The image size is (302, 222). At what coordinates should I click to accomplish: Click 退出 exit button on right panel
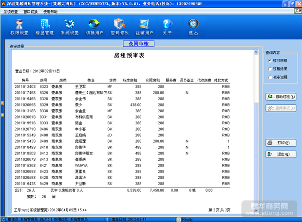(x=281, y=154)
